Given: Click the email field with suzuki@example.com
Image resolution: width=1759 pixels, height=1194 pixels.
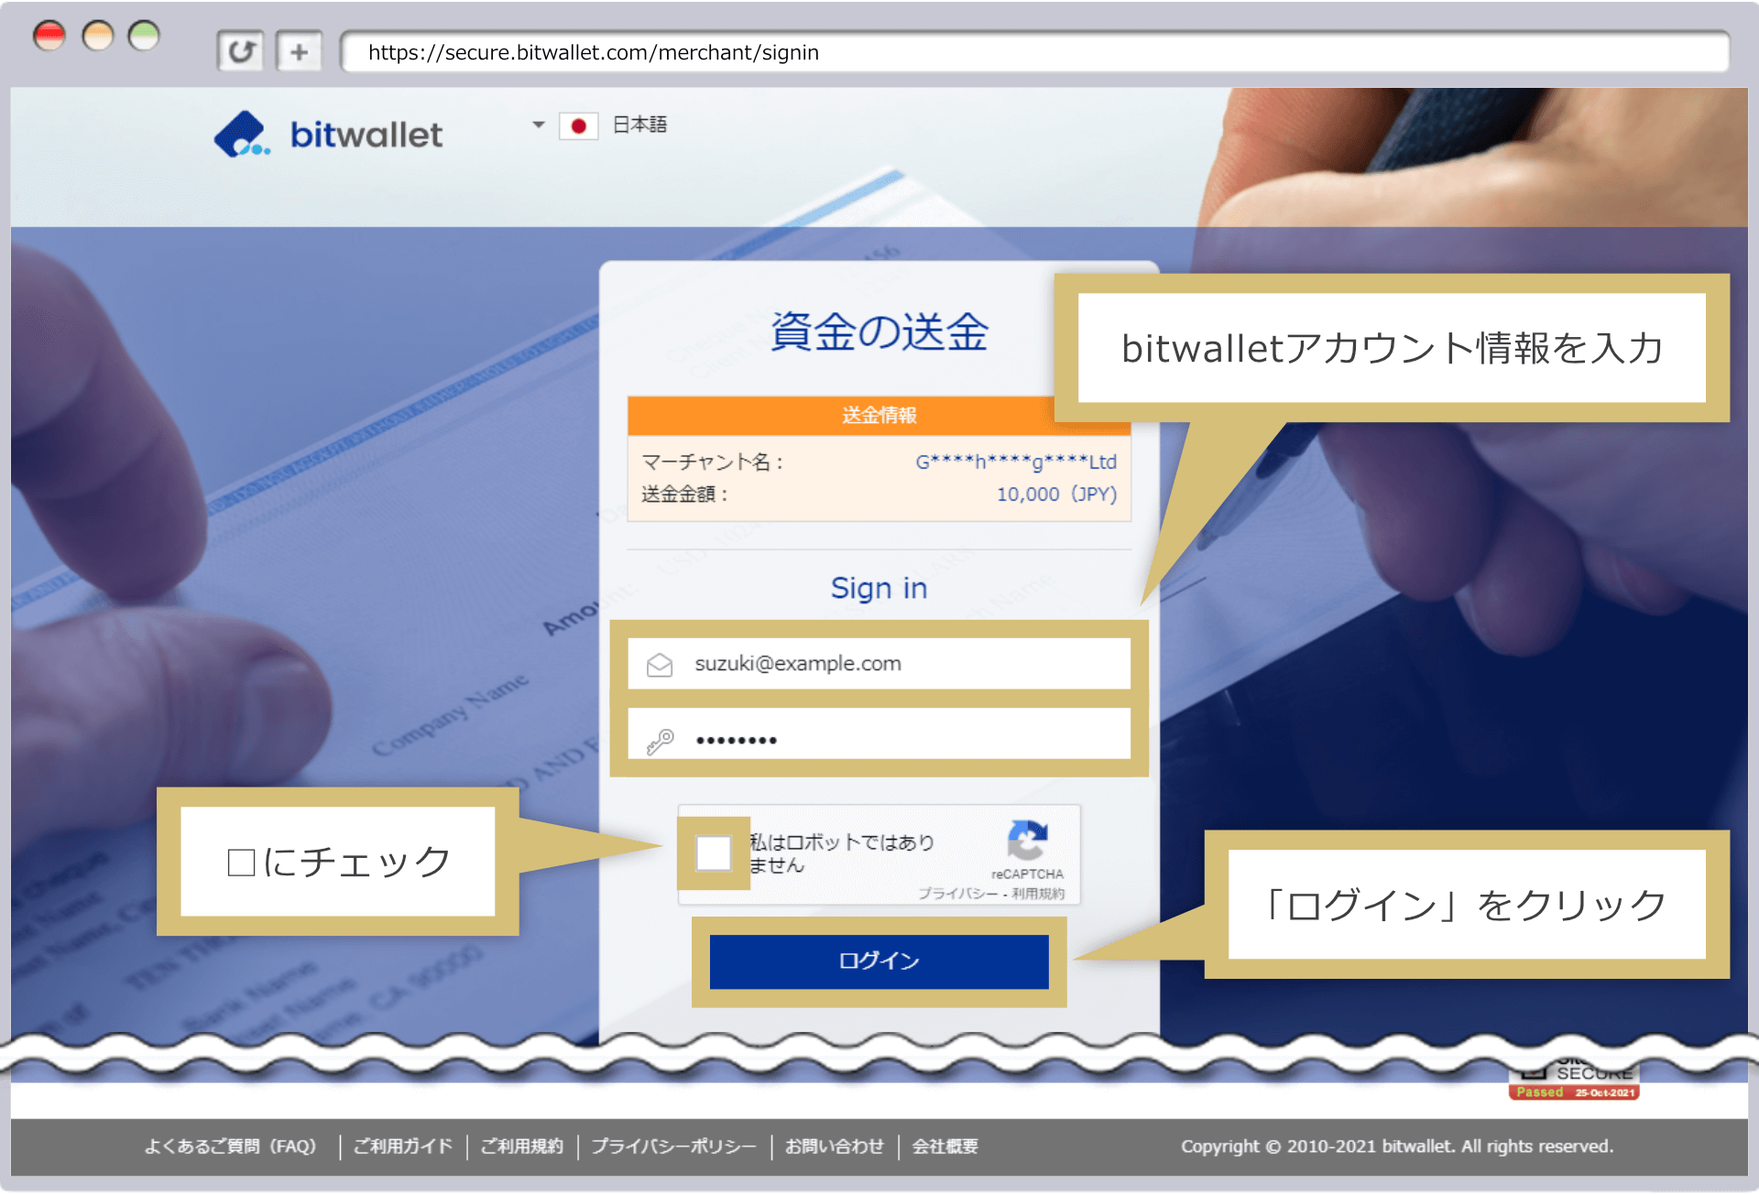Looking at the screenshot, I should coord(879,664).
